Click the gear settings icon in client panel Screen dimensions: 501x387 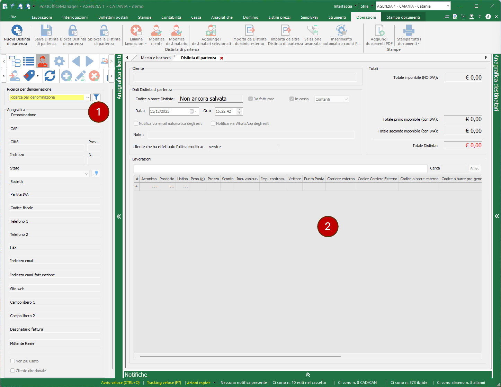pos(59,62)
